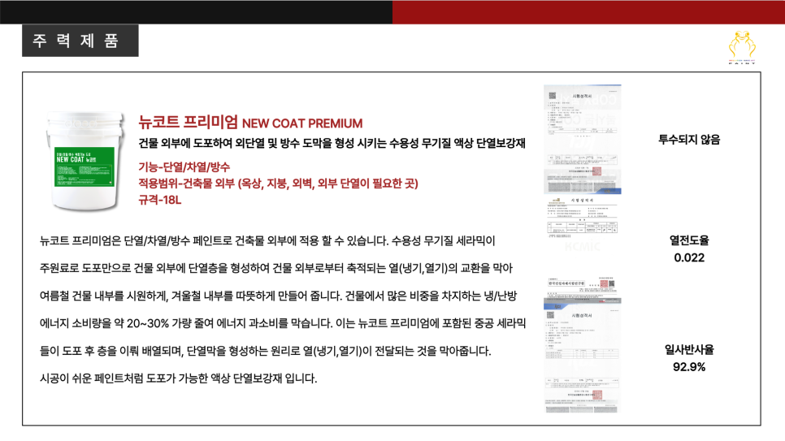The image size is (785, 441).
Task: Click the 일사반사율 label
Action: pos(689,349)
